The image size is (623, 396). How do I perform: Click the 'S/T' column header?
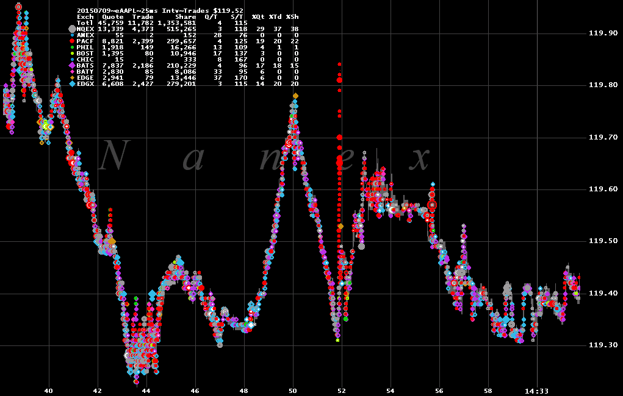pos(236,17)
